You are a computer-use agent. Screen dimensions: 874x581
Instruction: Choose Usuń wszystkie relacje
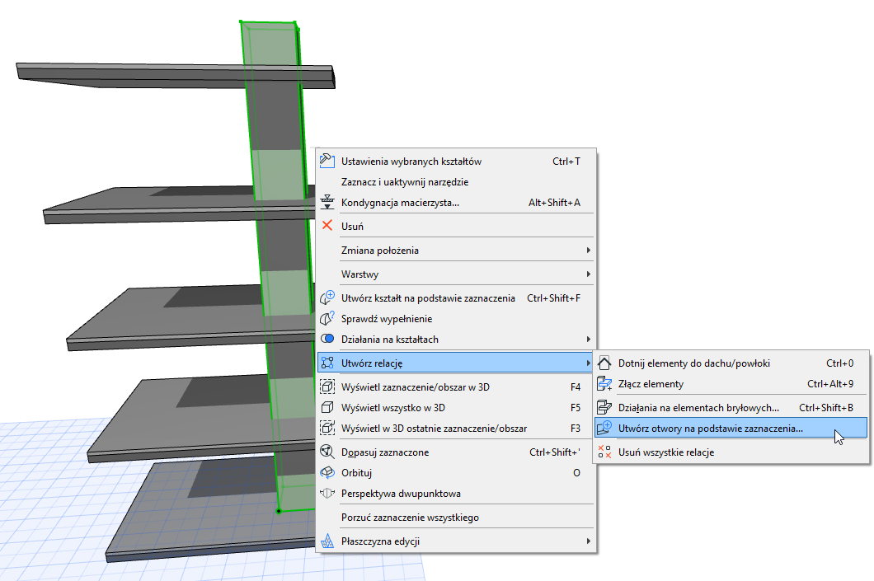tap(731, 452)
